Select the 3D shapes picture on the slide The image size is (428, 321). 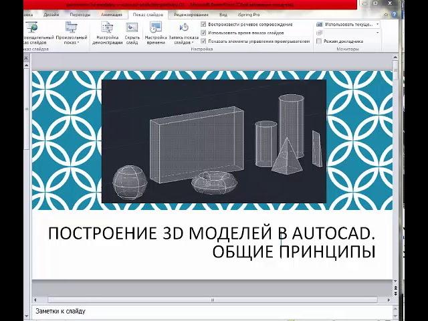coord(214,141)
